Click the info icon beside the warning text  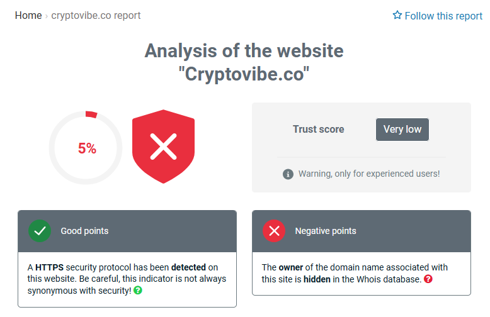[288, 174]
